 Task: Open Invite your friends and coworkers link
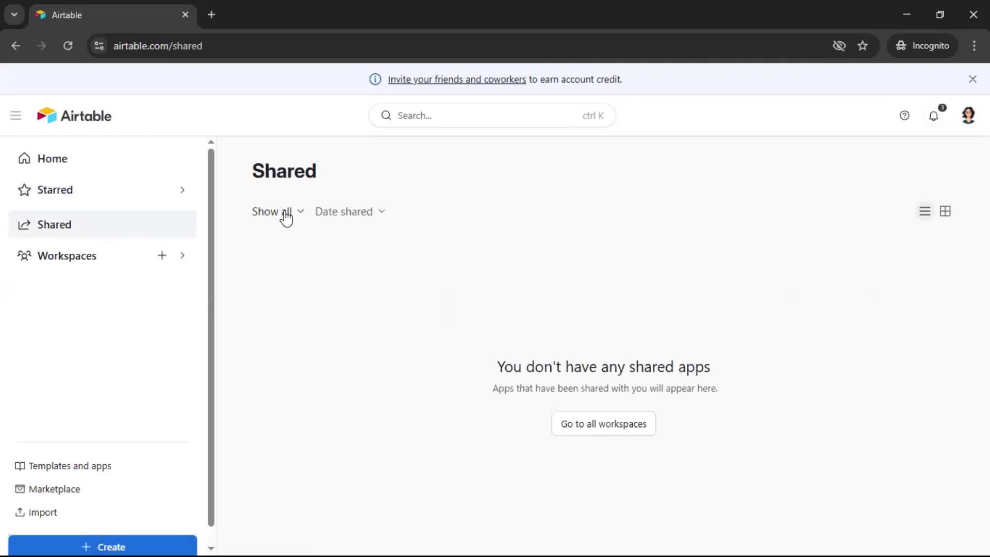tap(457, 79)
